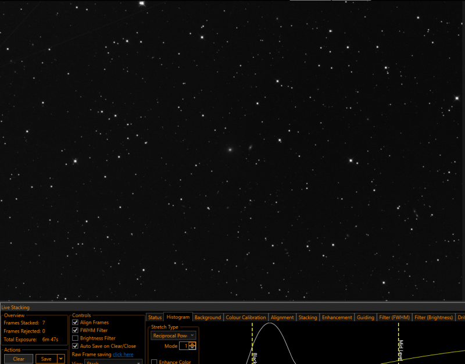Increase the Mode value with up arrow
The image size is (465, 364).
[x=192, y=344]
